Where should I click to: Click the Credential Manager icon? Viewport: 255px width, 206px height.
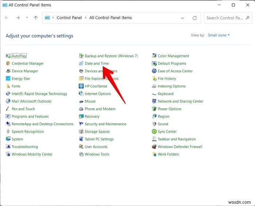(x=8, y=64)
